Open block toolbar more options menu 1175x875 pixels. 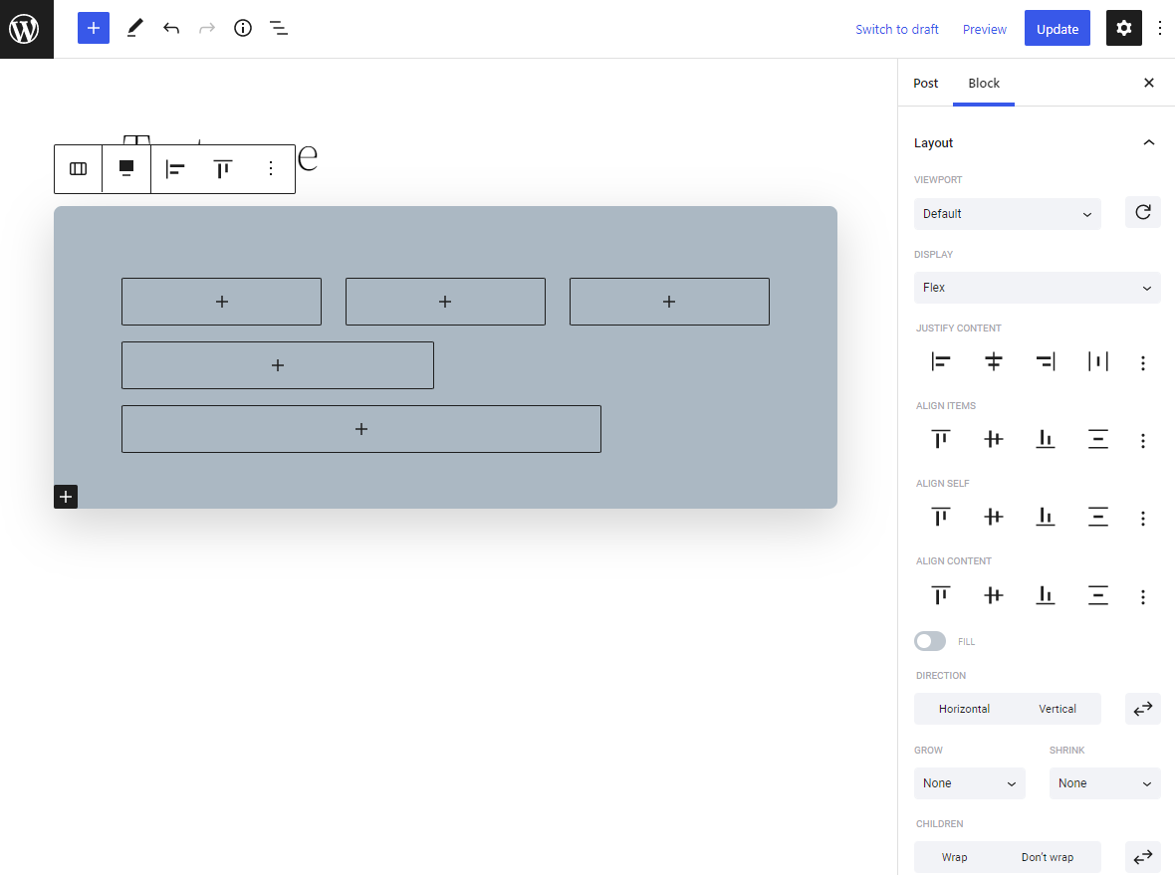271,168
